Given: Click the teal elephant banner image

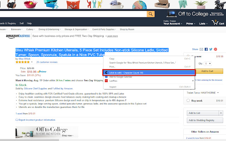Looking at the screenshot, I should (x=183, y=4).
